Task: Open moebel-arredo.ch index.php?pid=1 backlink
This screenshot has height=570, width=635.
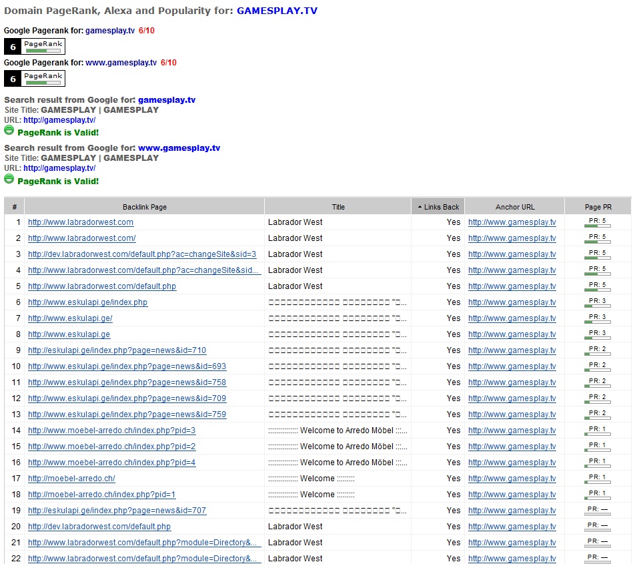Action: (101, 495)
